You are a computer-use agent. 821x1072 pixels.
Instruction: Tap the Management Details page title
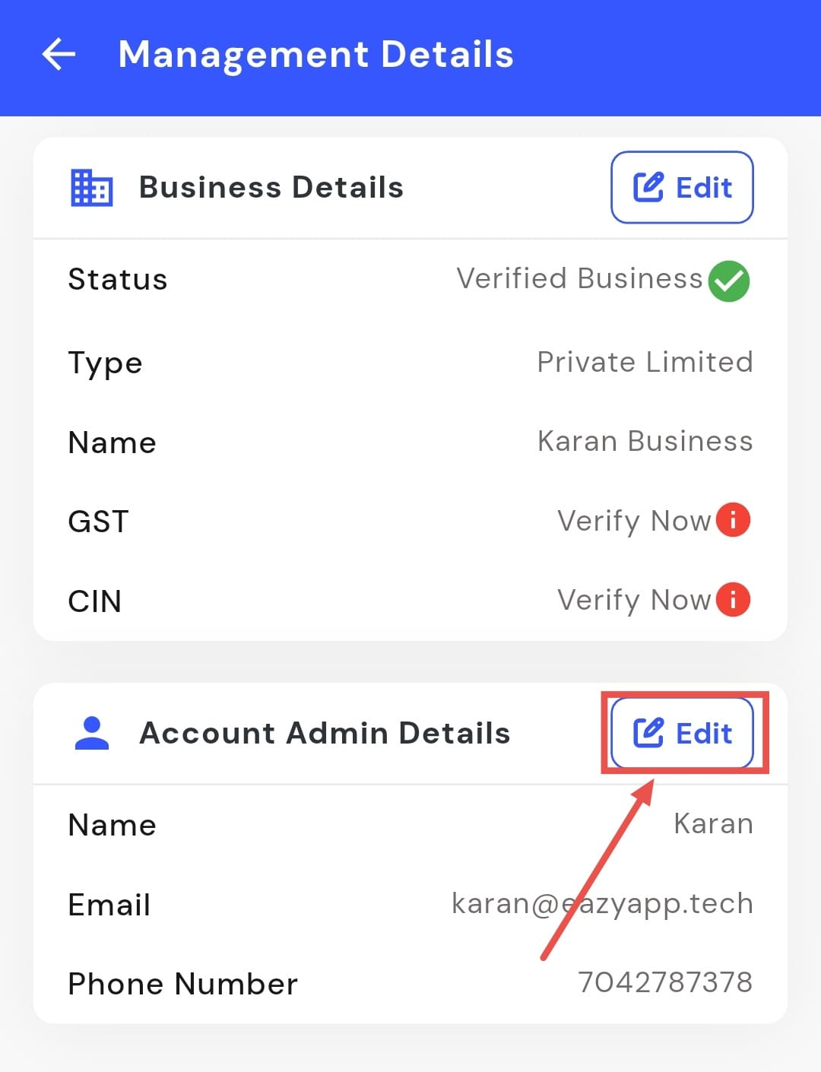coord(315,55)
